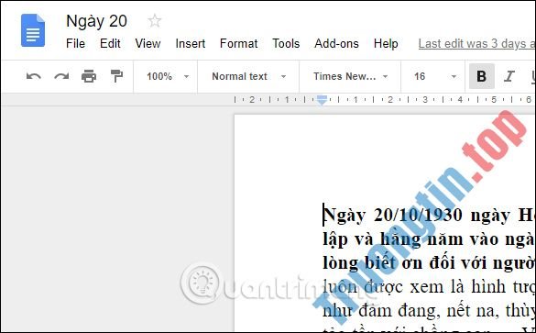The width and height of the screenshot is (536, 333).
Task: Star the document Ngày 20
Action: (x=155, y=21)
